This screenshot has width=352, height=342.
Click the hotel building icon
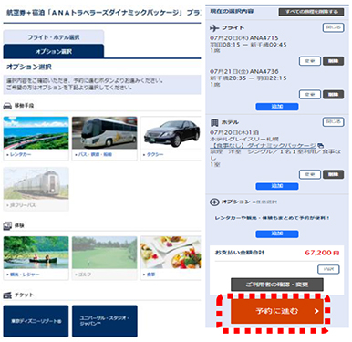pos(214,123)
